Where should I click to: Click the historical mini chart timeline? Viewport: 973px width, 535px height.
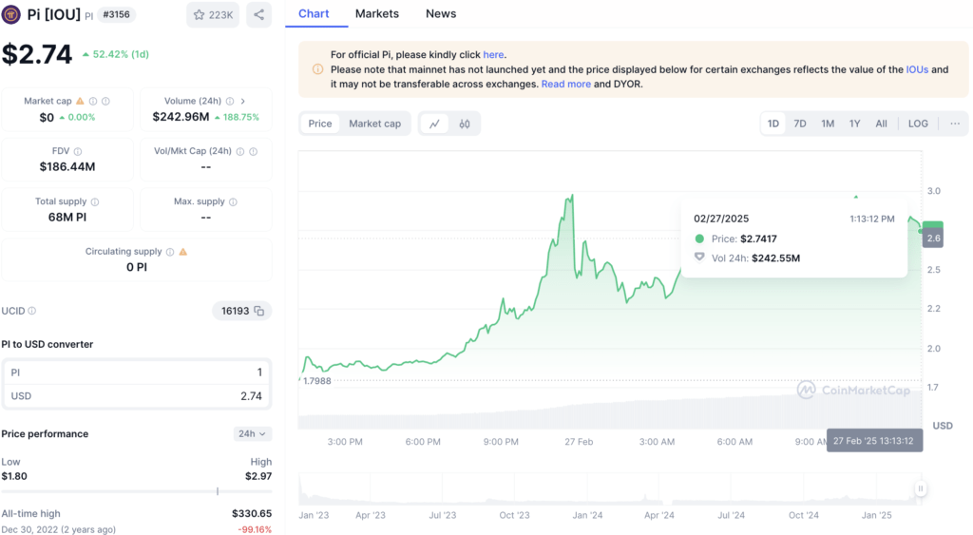coord(610,489)
